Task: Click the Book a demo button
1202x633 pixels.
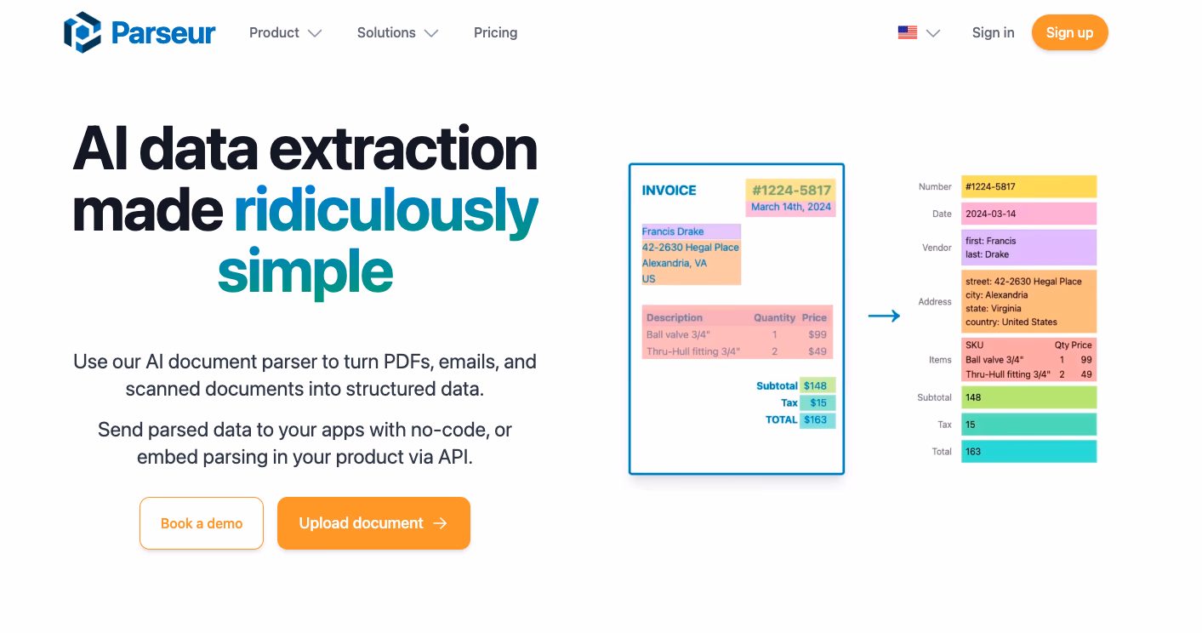Action: tap(202, 523)
